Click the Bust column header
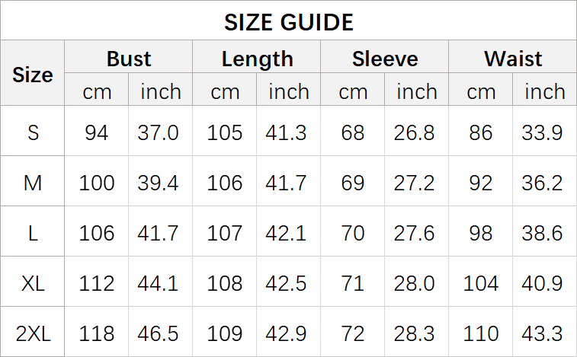Image resolution: width=577 pixels, height=357 pixels. click(129, 59)
